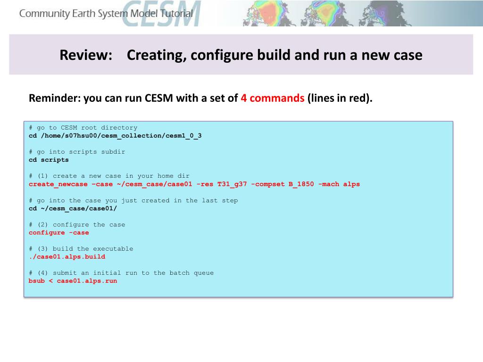Click the 'Reminder: you can run CESM with a set of' text
The width and height of the screenshot is (483, 362).
click(133, 98)
